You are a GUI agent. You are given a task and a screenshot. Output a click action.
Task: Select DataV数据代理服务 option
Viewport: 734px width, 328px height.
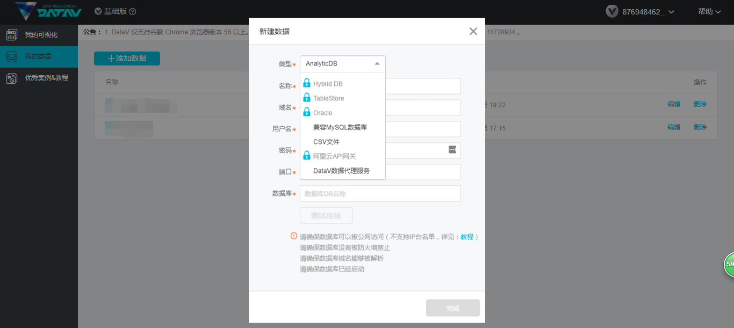click(343, 171)
